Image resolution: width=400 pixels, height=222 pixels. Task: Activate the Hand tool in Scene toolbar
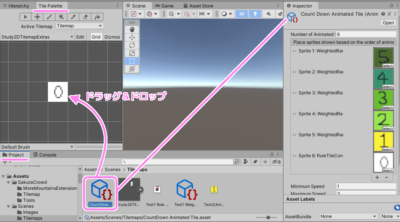coord(132,29)
